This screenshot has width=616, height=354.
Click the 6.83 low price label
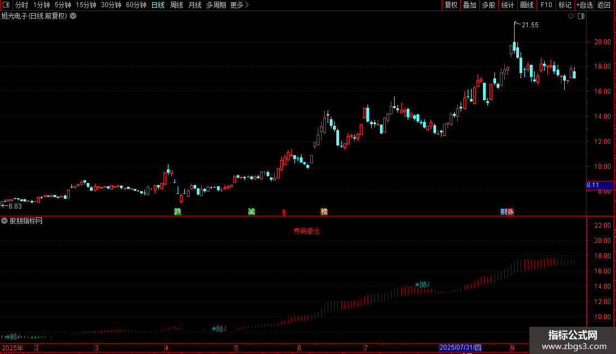coord(15,206)
